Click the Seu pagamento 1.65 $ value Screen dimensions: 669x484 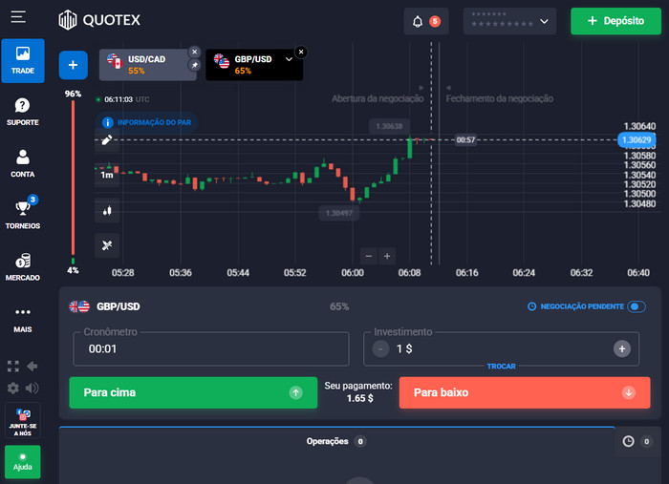coord(359,398)
